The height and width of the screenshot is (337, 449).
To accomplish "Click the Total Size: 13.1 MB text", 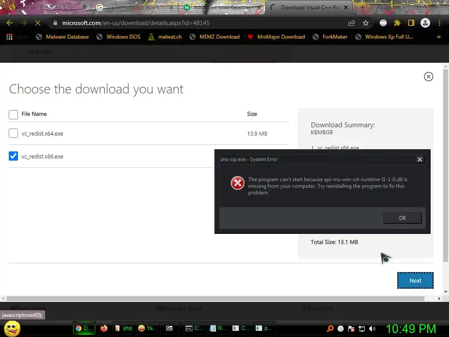I will click(334, 242).
